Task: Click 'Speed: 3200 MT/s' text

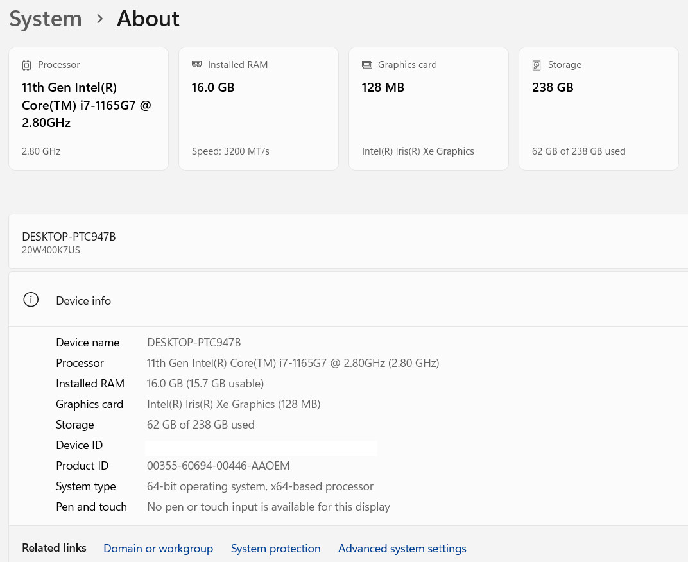Action: [230, 151]
